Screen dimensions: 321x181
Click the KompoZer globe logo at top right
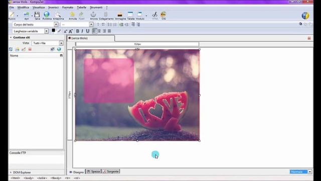[305, 16]
